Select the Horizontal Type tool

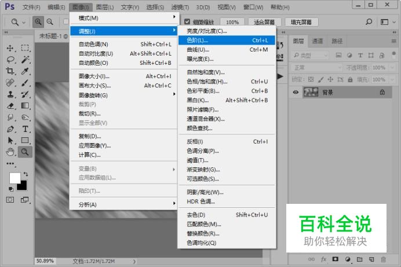[25, 129]
